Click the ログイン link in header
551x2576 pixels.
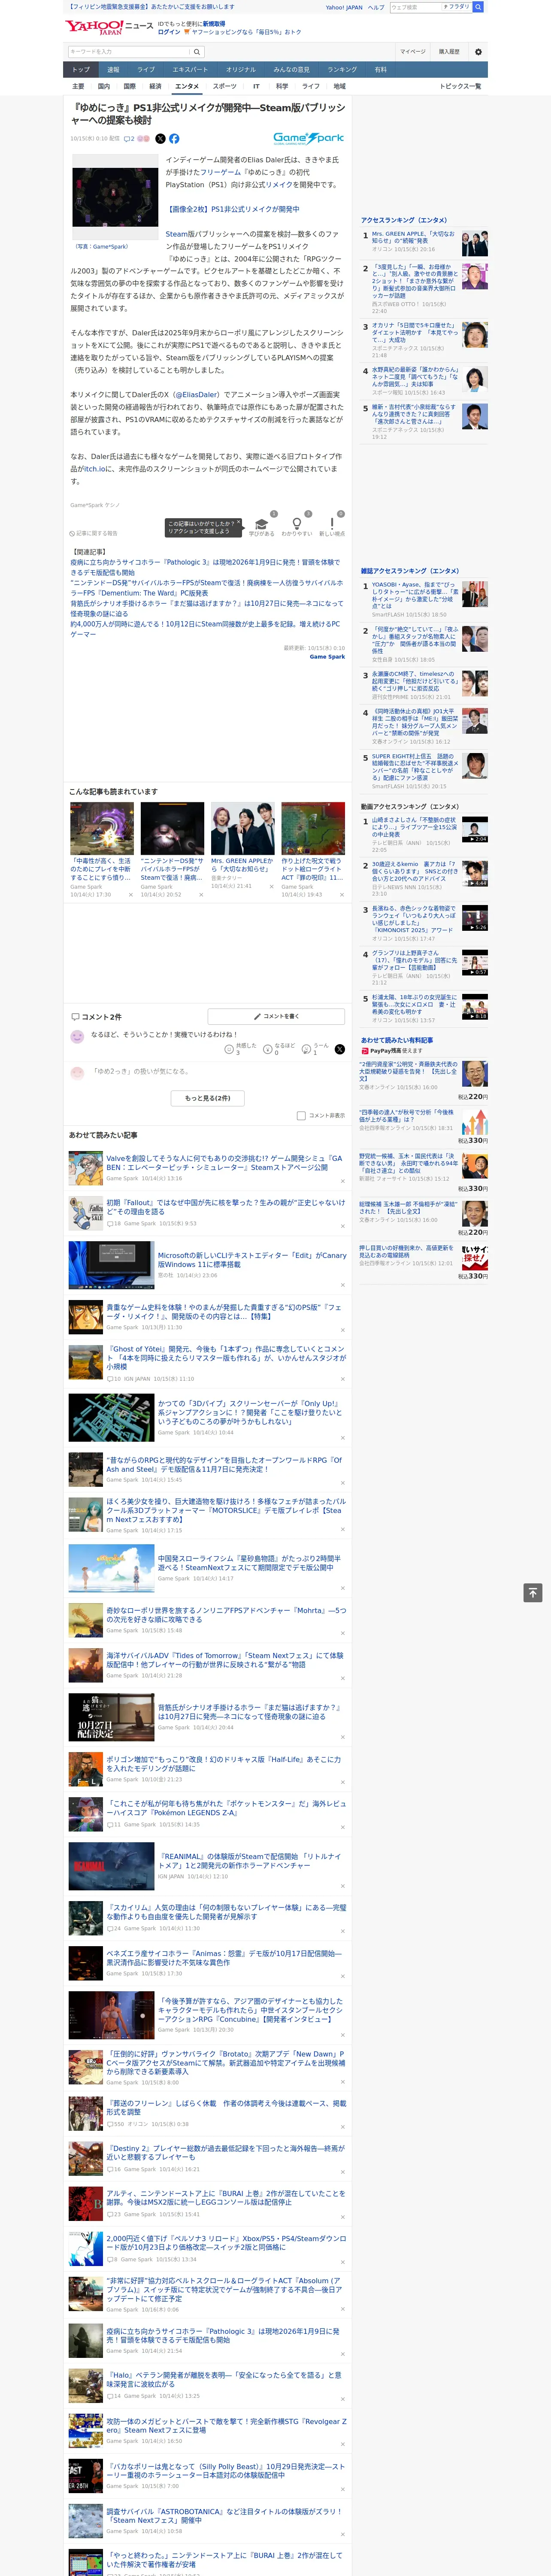coord(169,32)
